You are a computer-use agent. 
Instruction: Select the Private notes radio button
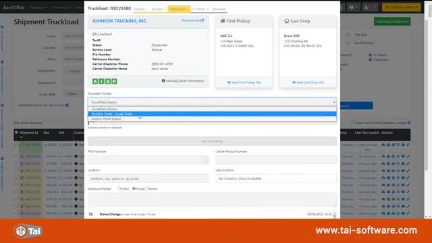134,189
